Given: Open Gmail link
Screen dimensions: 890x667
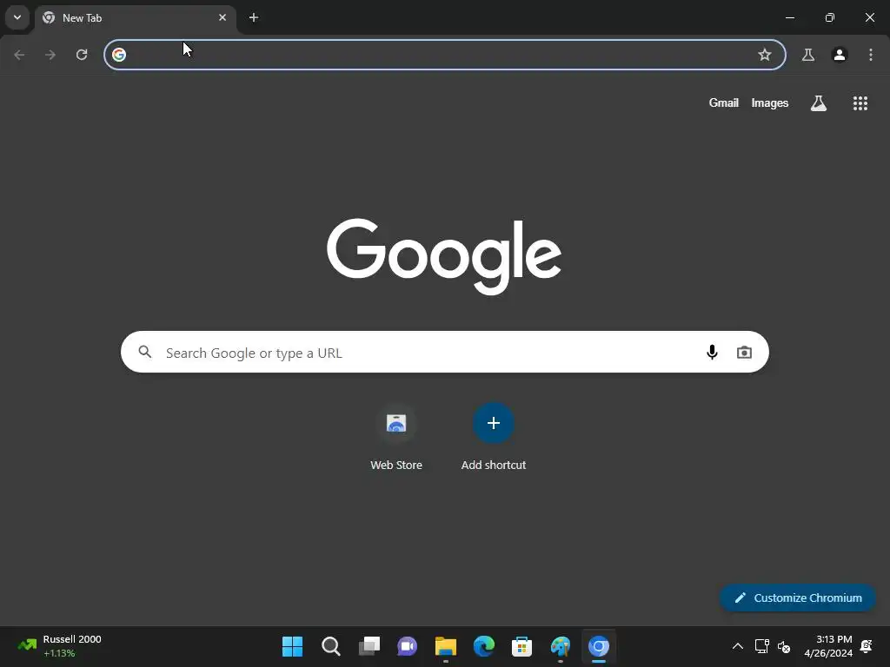Looking at the screenshot, I should tap(724, 102).
